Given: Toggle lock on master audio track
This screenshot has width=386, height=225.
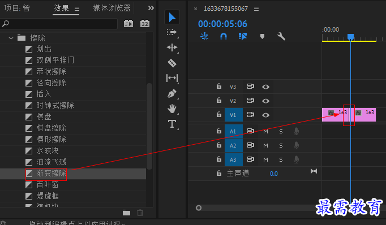Looking at the screenshot, I should point(219,174).
